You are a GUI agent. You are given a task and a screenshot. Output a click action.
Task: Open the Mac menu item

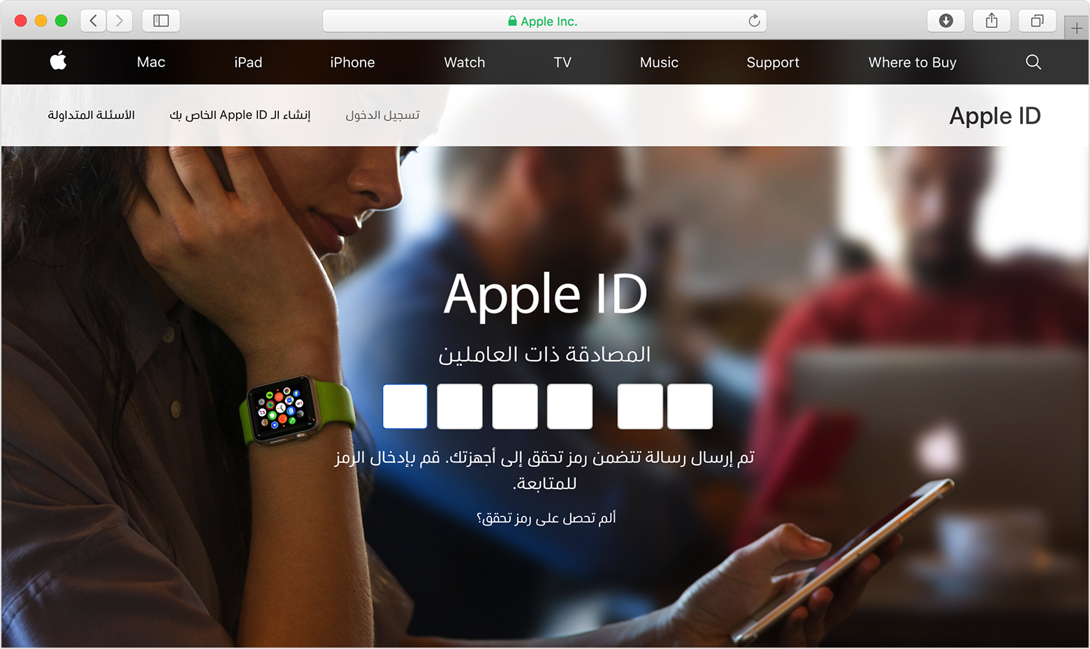[x=151, y=62]
